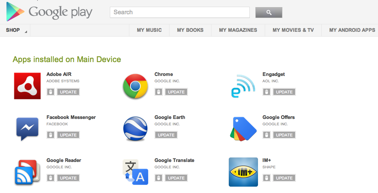Go to MY ANDROID APPS tab

(352, 30)
